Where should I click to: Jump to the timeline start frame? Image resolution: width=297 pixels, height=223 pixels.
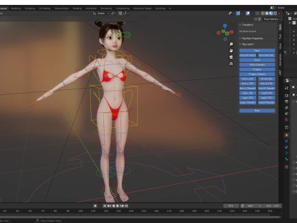click(x=105, y=206)
